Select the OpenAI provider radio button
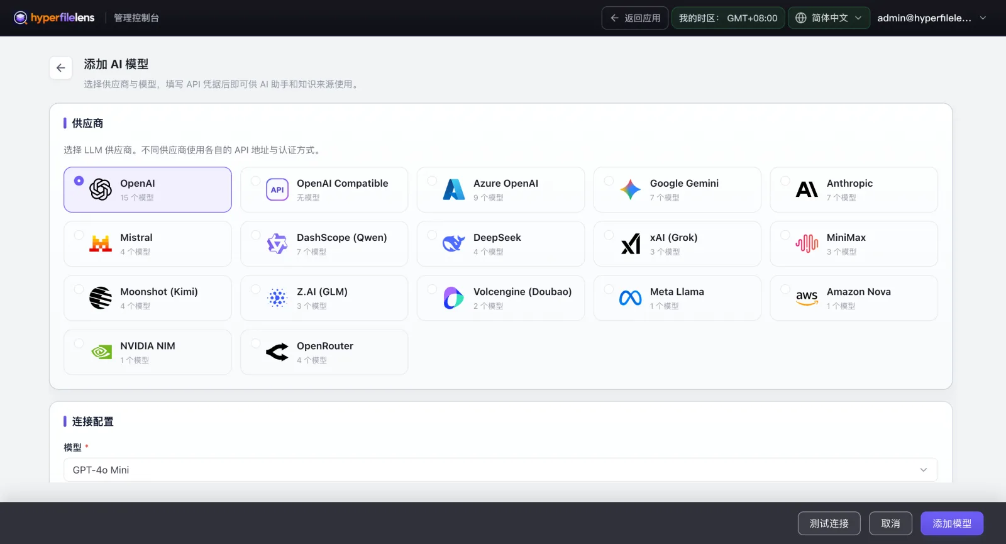The height and width of the screenshot is (544, 1006). tap(79, 181)
